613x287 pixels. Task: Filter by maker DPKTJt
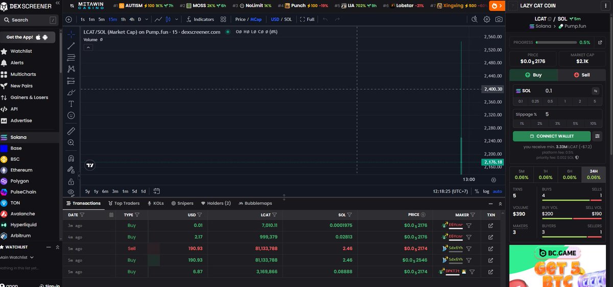[x=472, y=272]
